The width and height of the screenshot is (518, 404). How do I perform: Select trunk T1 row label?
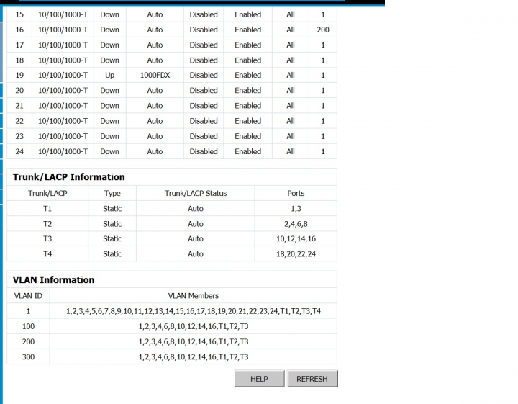47,209
